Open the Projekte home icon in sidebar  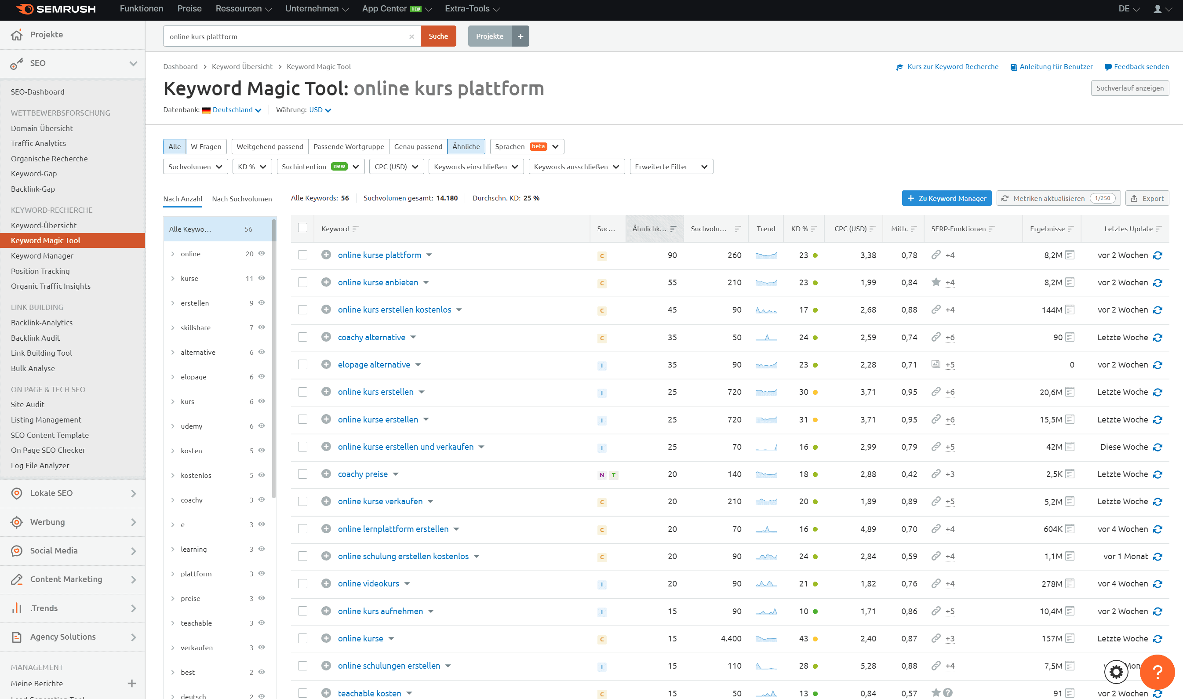click(x=16, y=35)
